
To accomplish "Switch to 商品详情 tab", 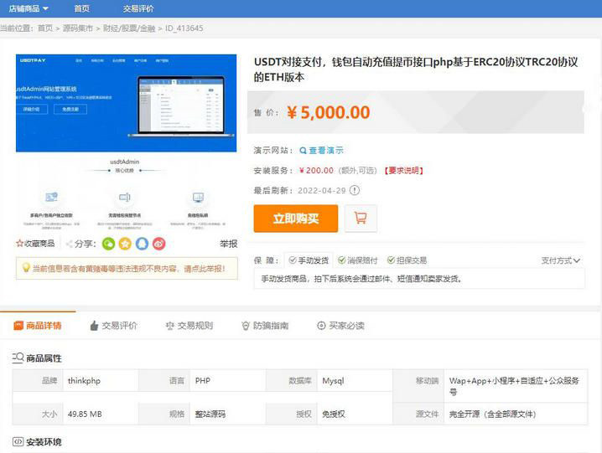I will (x=38, y=326).
